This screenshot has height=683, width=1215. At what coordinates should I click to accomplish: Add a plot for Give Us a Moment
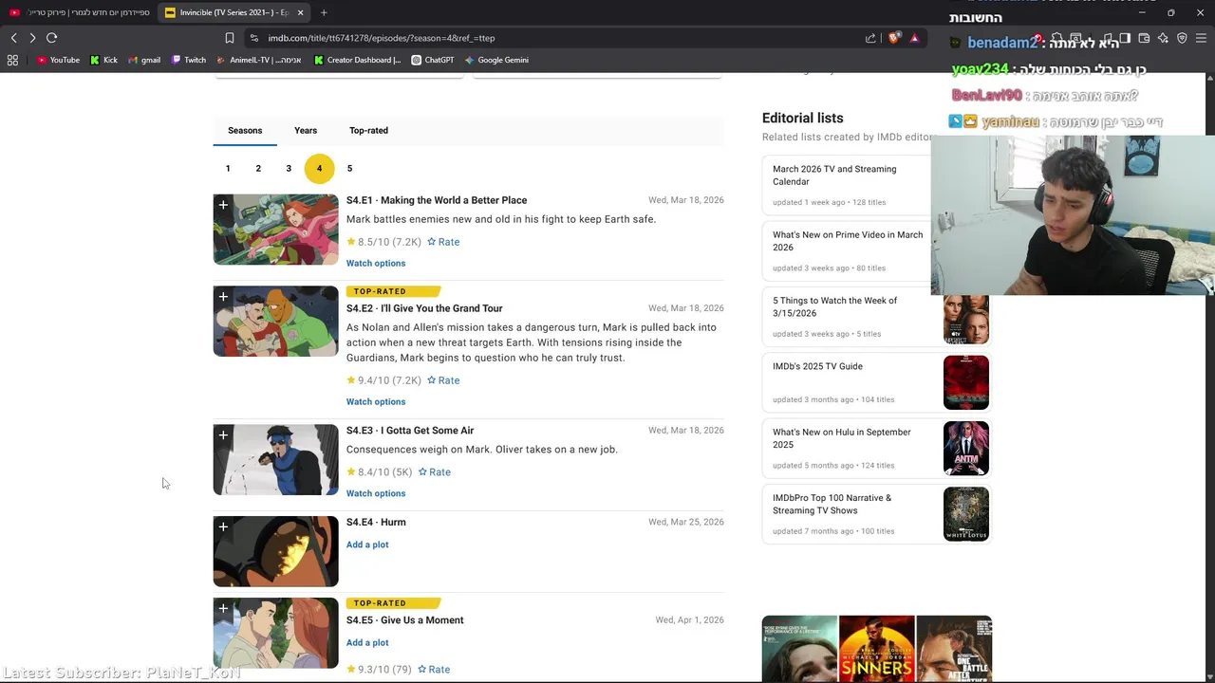(367, 643)
